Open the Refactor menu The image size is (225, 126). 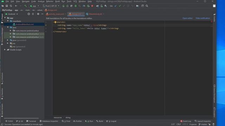pyautogui.click(x=50, y=1)
